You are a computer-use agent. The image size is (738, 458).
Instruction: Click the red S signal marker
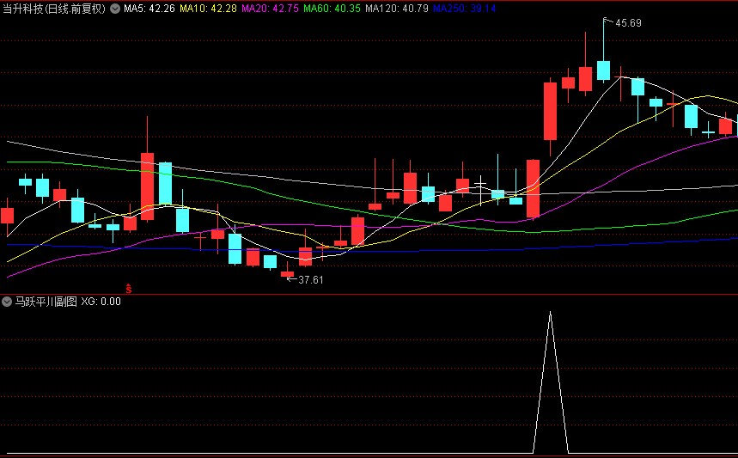click(129, 289)
